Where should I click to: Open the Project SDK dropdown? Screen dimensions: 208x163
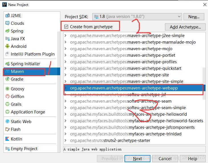[137, 17]
